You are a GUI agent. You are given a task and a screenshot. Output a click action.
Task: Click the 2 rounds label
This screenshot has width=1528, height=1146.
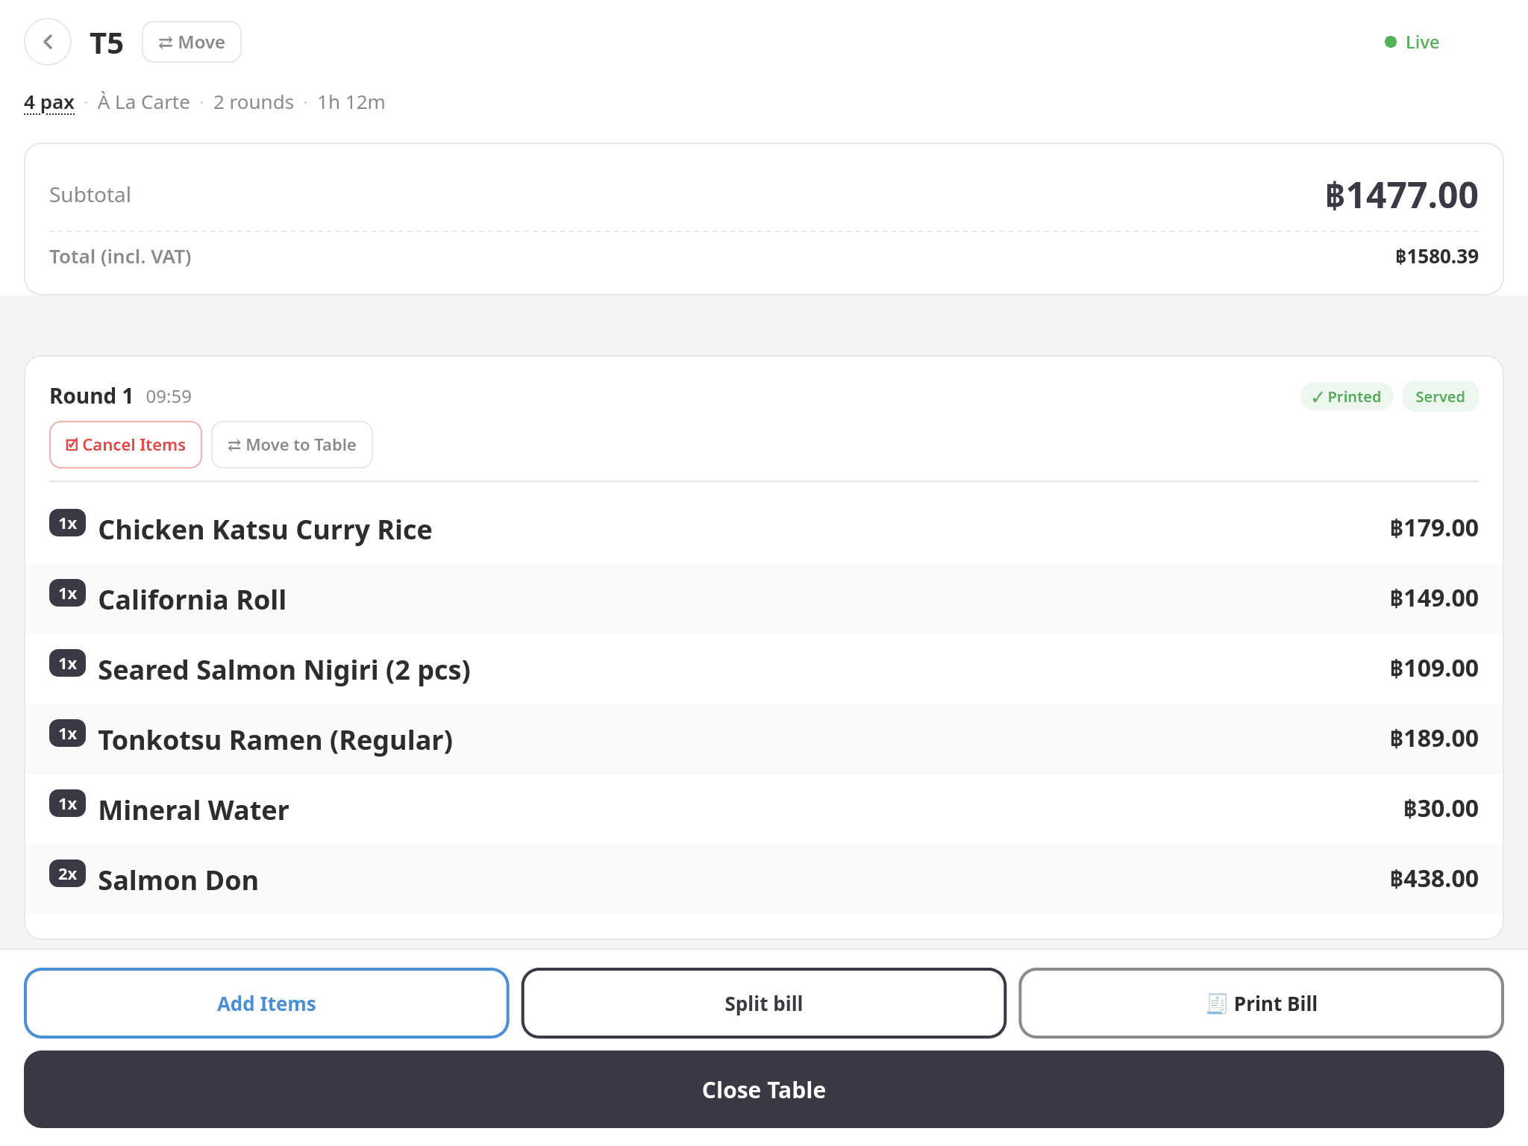(254, 102)
